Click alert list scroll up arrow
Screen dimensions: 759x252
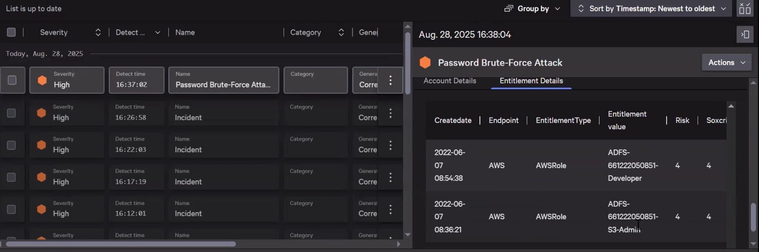(x=408, y=27)
